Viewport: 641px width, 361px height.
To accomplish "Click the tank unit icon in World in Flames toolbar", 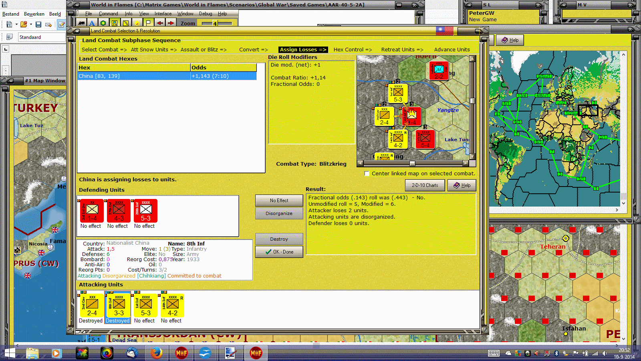I will click(x=81, y=23).
